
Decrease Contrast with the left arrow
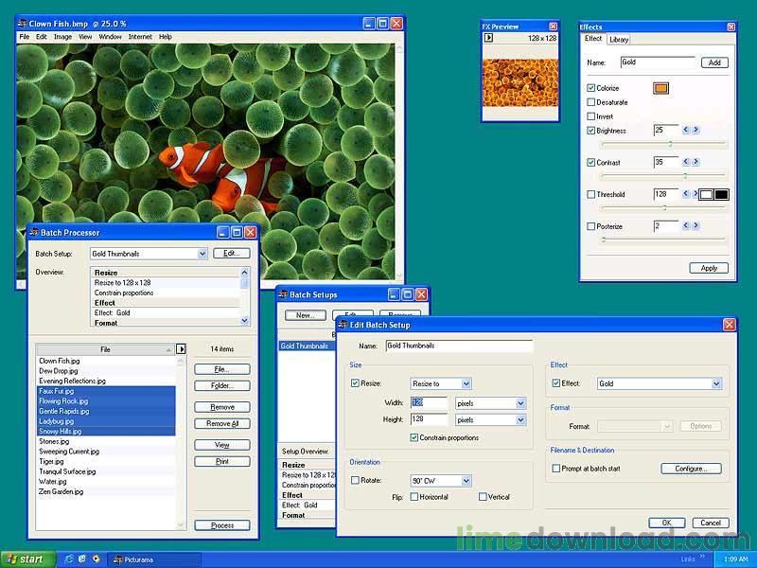(x=685, y=162)
